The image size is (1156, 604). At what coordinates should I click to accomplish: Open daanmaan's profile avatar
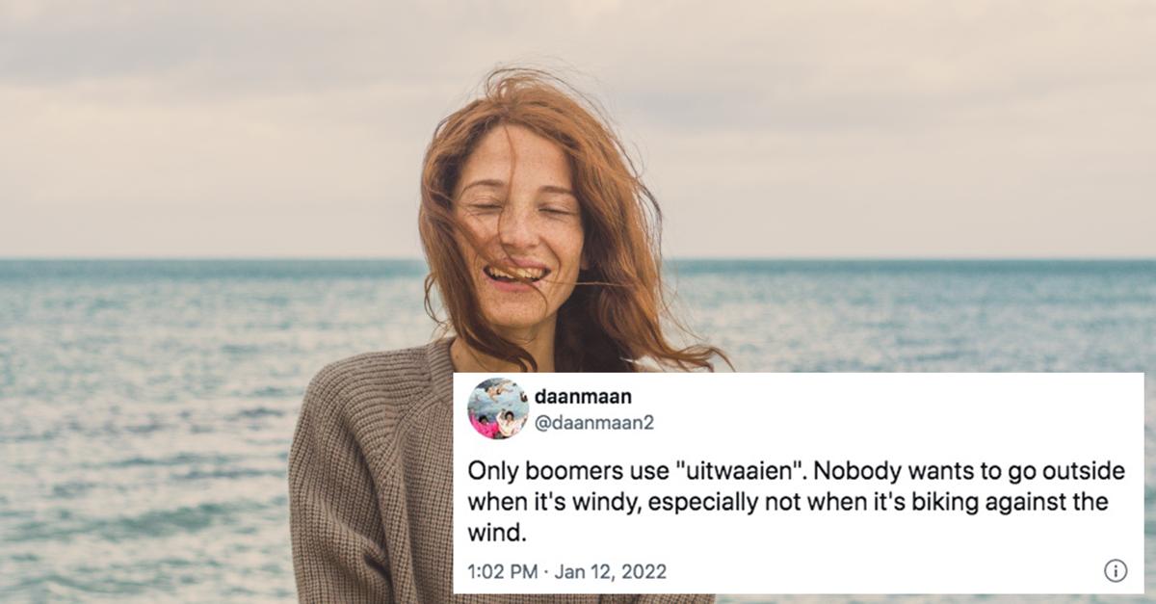tap(498, 408)
